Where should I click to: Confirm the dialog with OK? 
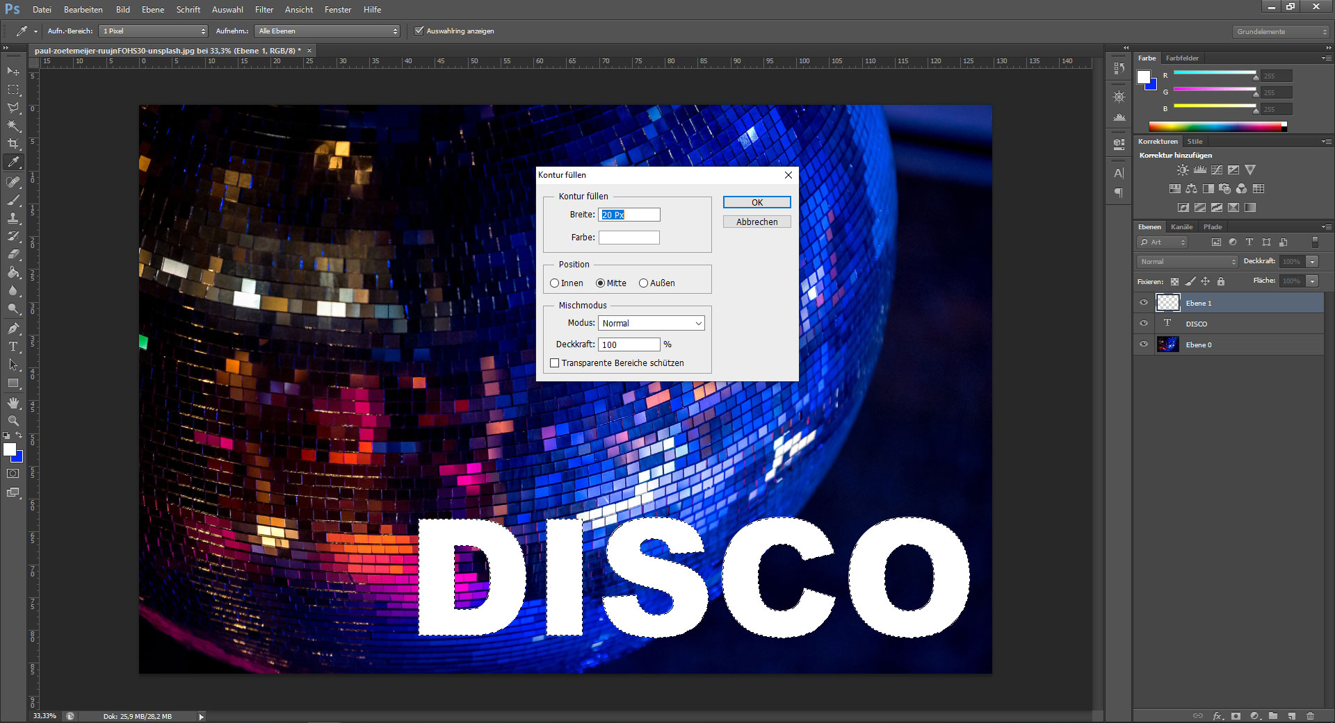(756, 202)
